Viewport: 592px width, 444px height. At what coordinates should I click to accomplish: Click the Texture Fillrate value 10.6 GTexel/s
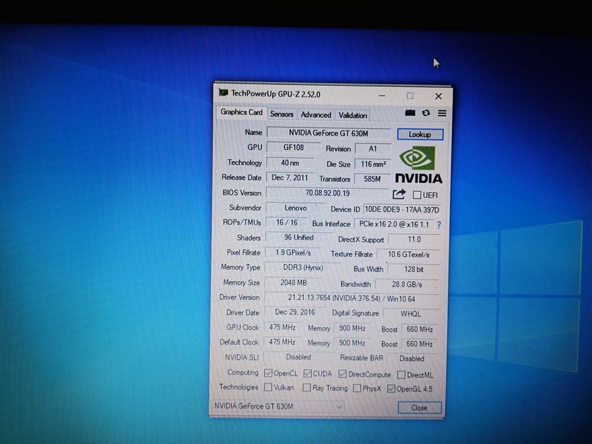click(409, 254)
